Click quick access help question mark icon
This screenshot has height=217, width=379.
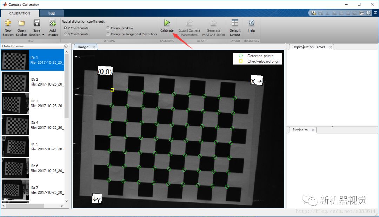click(368, 13)
